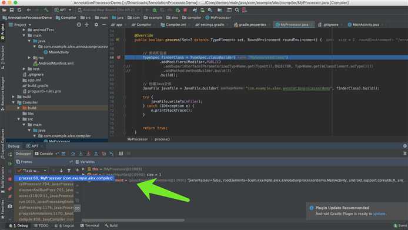Click the Variables panel horizontal scrollbar
Viewport: 408px width, 230px height.
tap(133, 220)
